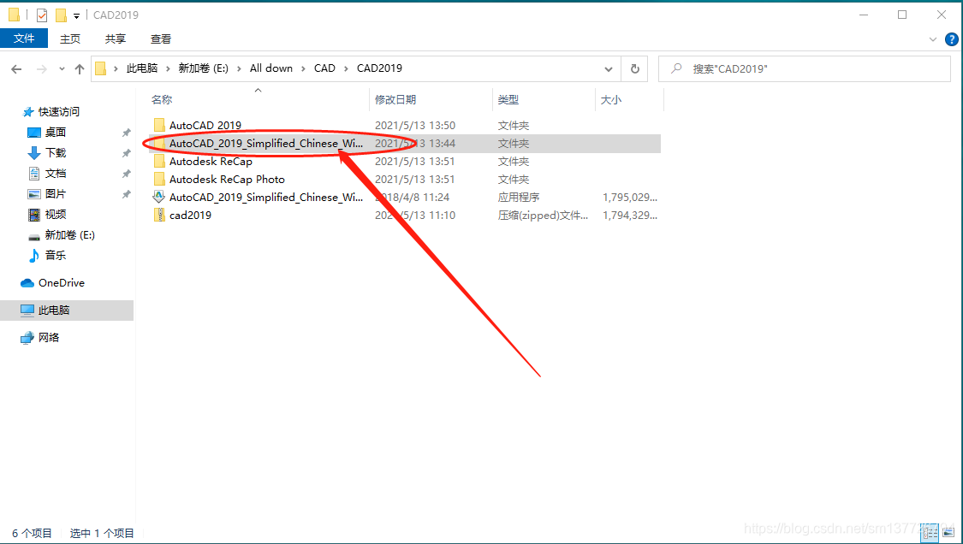Open 新加卷 (E:) in navigation pane

tap(69, 234)
